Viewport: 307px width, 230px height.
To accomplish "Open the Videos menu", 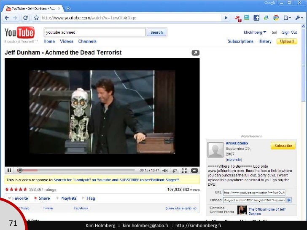I will click(x=67, y=41).
